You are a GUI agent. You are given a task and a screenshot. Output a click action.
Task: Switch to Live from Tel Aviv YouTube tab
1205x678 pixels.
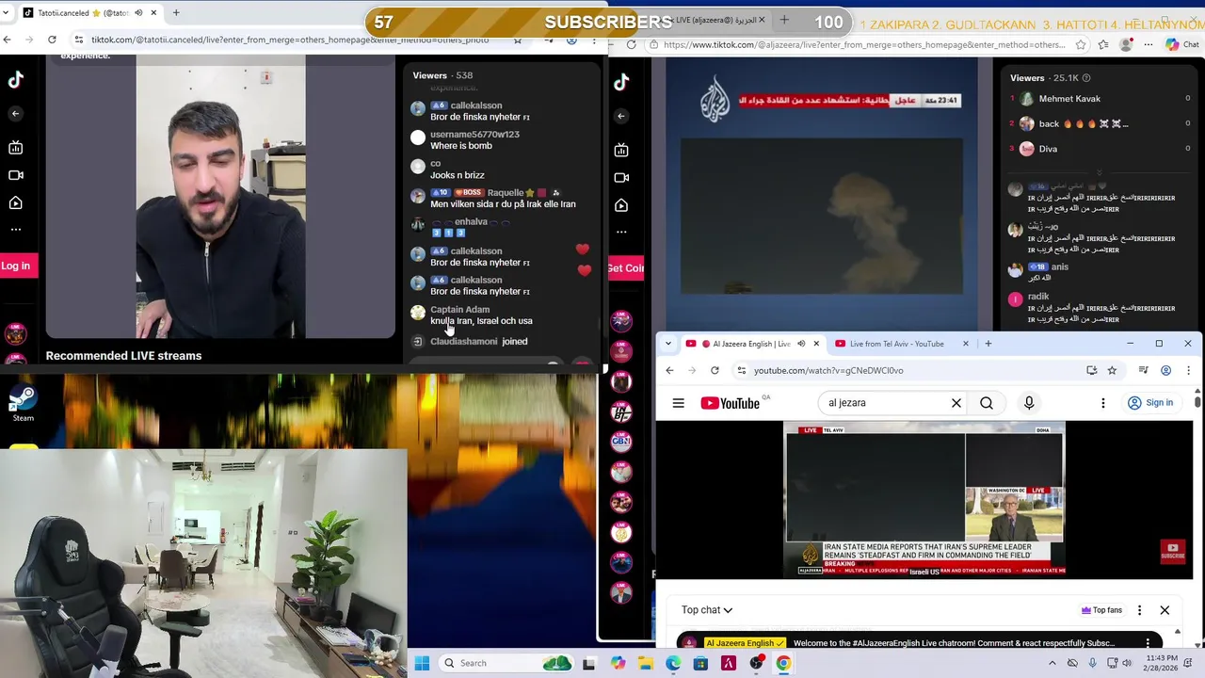[901, 344]
